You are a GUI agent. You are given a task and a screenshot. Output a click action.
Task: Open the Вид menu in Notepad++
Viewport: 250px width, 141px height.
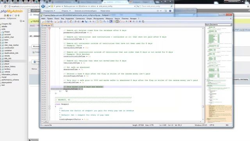coord(62,18)
